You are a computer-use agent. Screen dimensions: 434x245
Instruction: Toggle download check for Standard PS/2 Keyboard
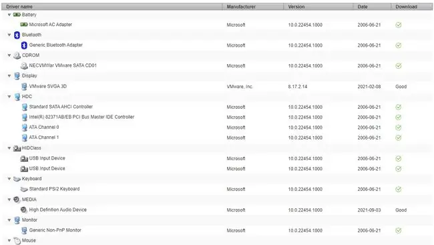click(399, 190)
